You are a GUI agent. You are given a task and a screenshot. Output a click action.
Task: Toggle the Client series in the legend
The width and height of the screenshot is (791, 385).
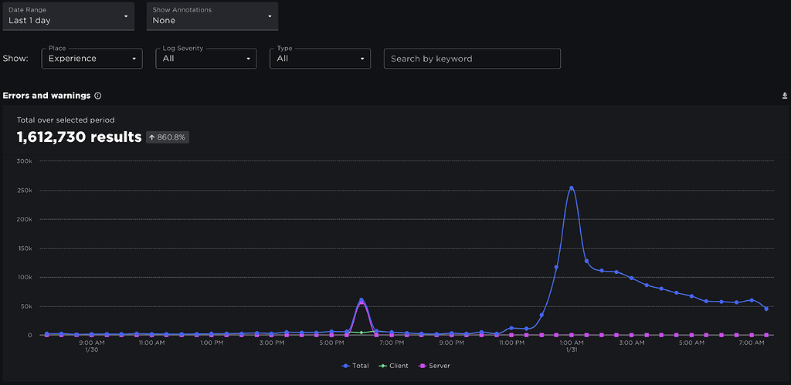pos(393,366)
